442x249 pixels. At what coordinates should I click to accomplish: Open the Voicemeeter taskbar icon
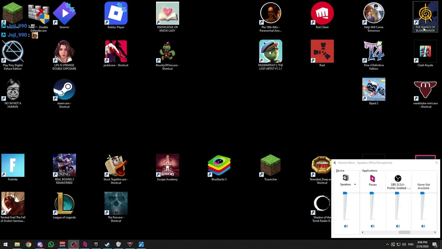point(62,245)
